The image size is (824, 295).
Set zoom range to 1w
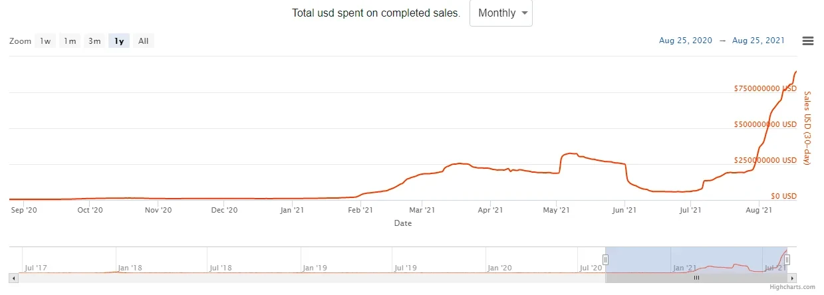coord(45,41)
